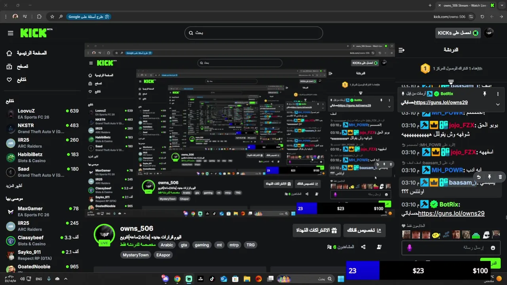Click الاشتراكات المُهداة button
This screenshot has width=507, height=285.
pos(316,230)
